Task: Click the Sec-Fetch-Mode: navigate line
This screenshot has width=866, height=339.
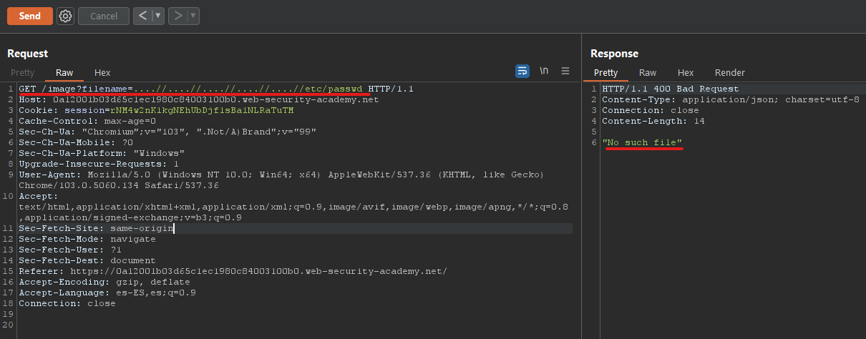Action: (87, 239)
